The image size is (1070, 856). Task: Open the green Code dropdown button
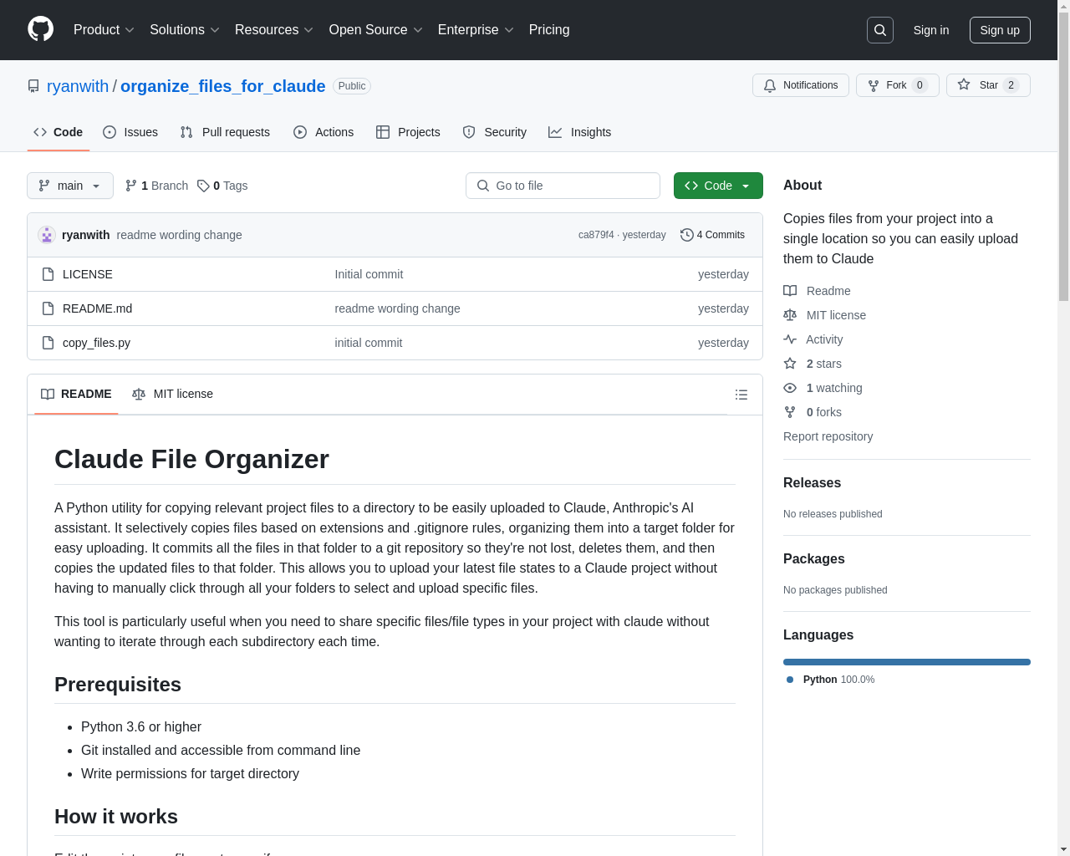coord(718,186)
